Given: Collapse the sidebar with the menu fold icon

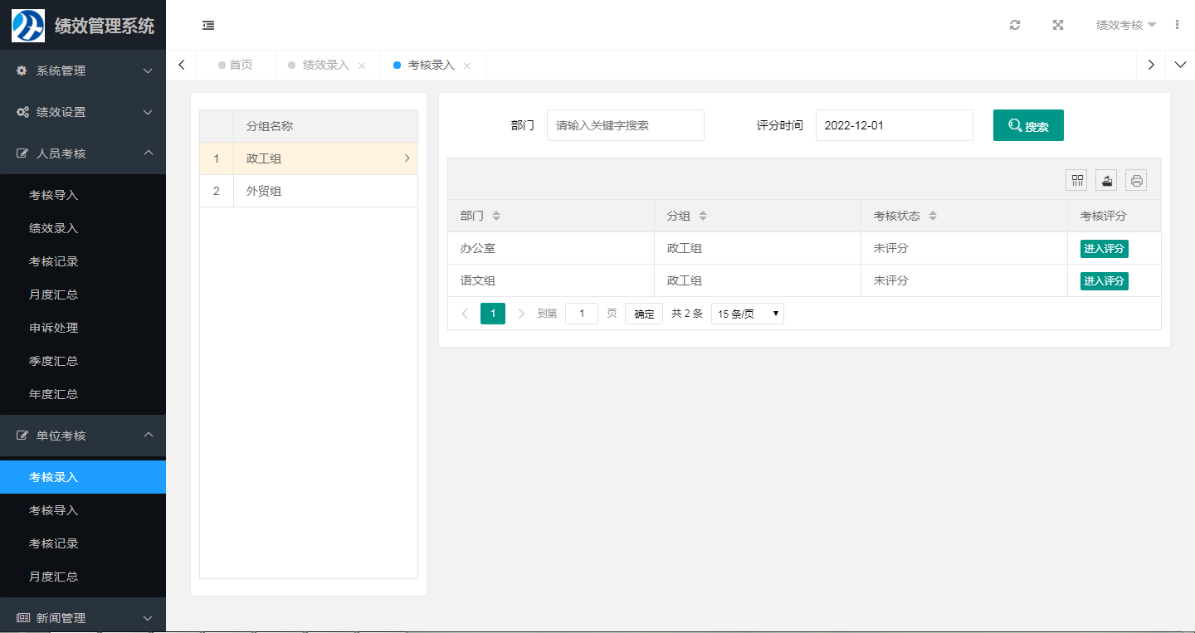Looking at the screenshot, I should coord(208,25).
